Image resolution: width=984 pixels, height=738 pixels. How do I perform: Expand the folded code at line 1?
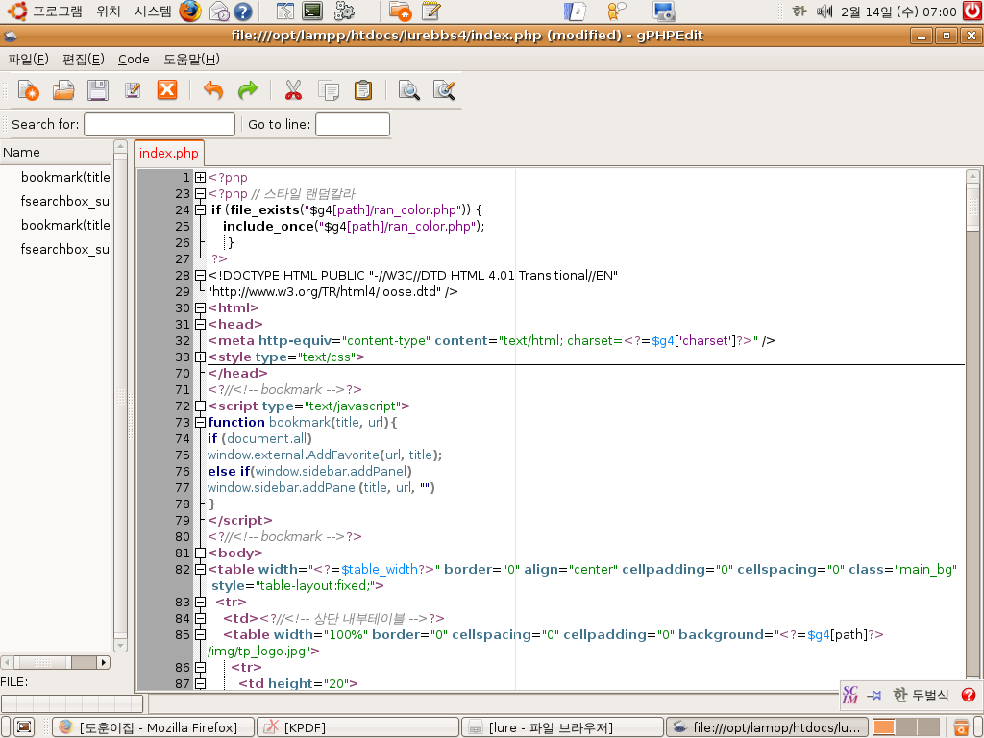[200, 178]
